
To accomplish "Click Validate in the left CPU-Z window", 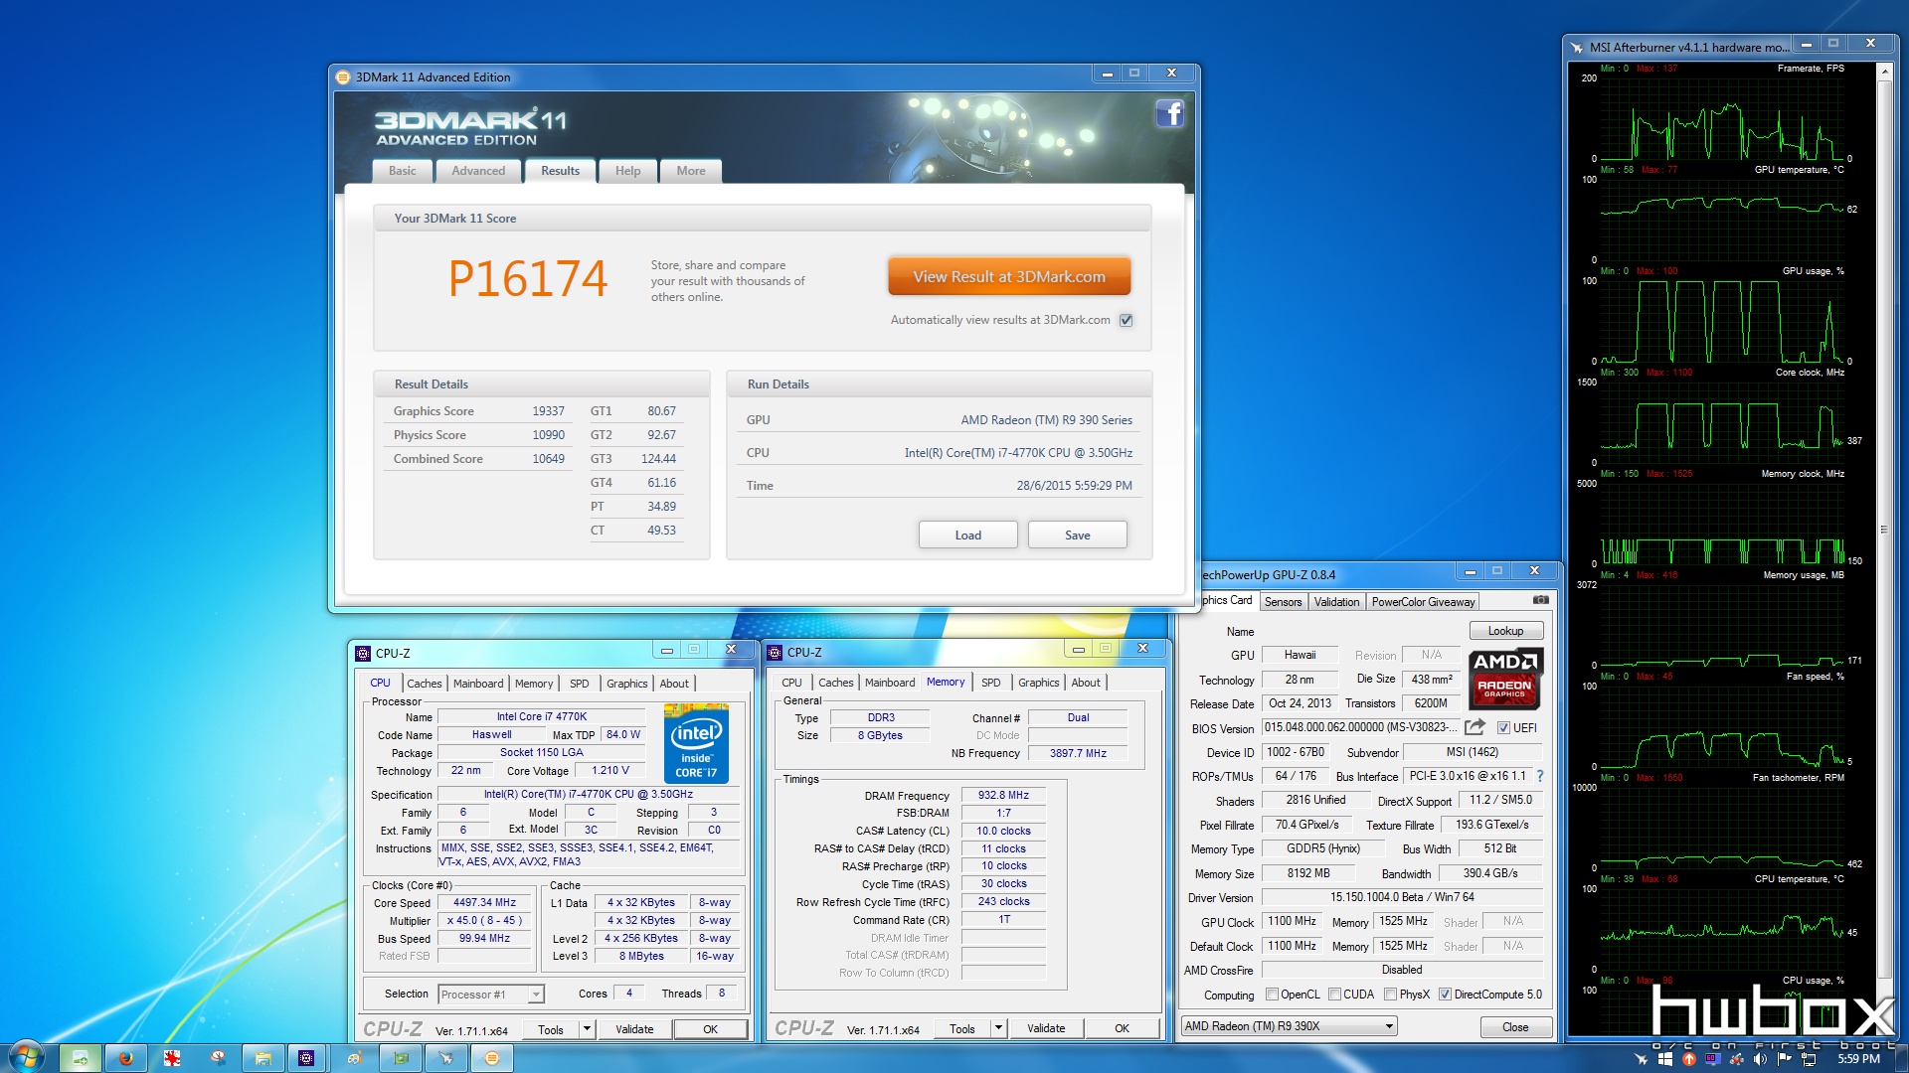I will point(634,1029).
